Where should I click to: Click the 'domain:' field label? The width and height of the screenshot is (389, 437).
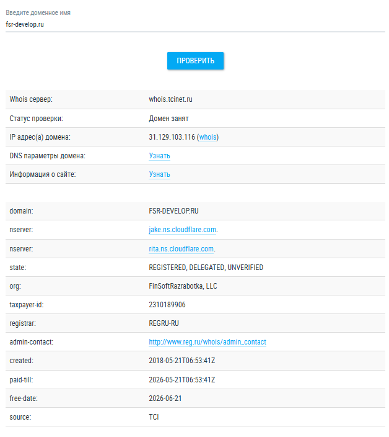21,211
